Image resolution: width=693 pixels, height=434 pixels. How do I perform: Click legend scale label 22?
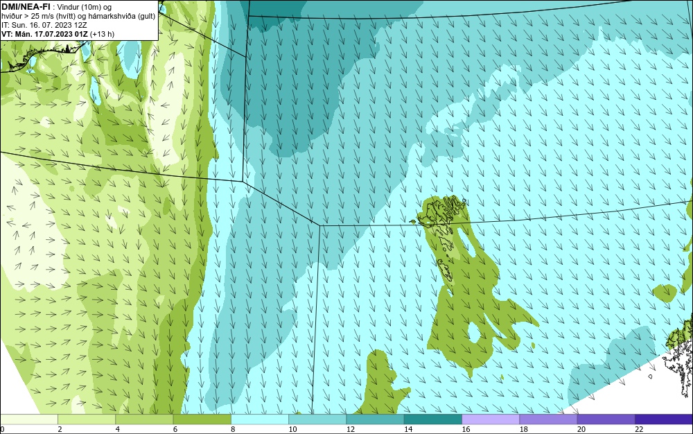pyautogui.click(x=639, y=429)
